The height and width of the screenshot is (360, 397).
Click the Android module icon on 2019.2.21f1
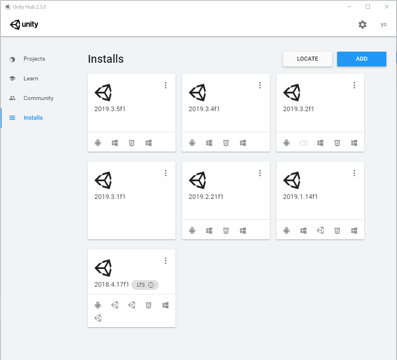(192, 230)
